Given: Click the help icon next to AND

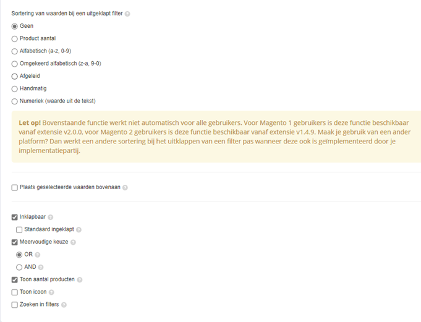Looking at the screenshot, I should [x=41, y=268].
